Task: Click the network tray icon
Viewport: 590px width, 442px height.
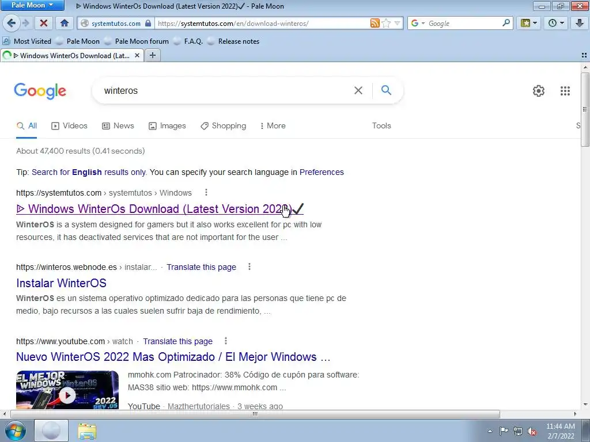Action: pos(518,431)
